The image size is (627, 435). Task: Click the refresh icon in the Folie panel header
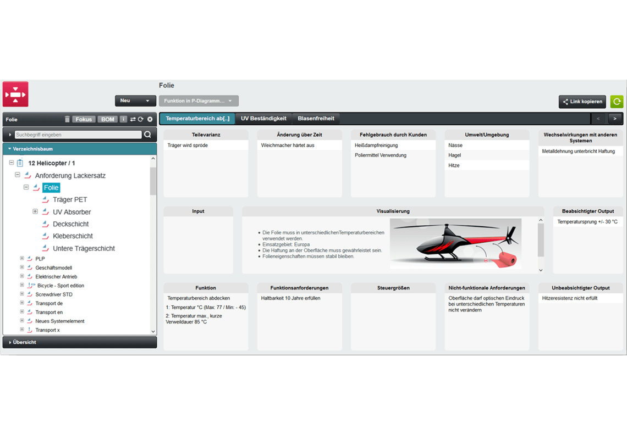(x=142, y=119)
